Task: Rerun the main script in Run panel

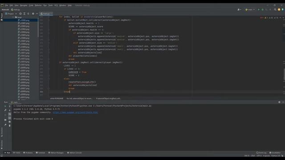Action: point(5,106)
